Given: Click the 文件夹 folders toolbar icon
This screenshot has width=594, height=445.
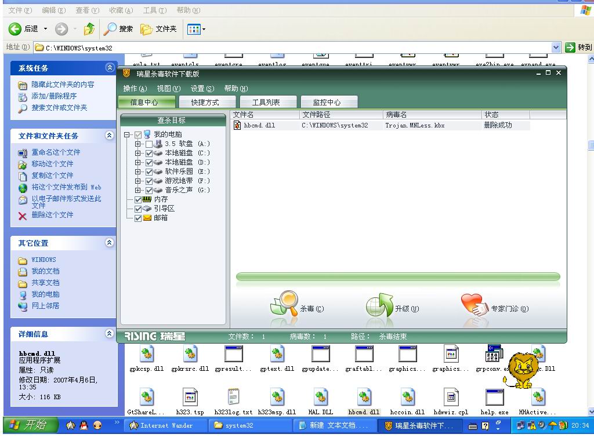Looking at the screenshot, I should pyautogui.click(x=146, y=29).
